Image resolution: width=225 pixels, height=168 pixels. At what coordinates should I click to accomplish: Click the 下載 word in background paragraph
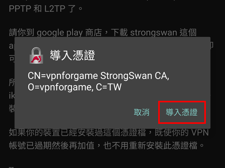[119, 32]
